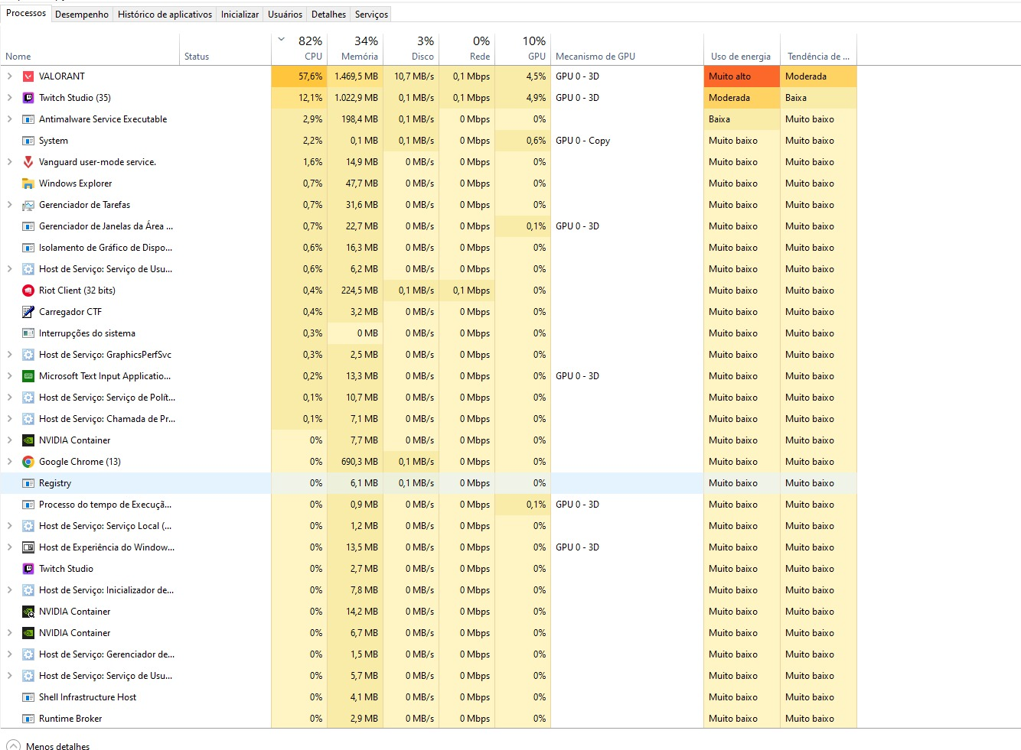The height and width of the screenshot is (750, 1021).
Task: Expand Host de Serviço: GraphicsPerfSvc row
Action: 9,355
